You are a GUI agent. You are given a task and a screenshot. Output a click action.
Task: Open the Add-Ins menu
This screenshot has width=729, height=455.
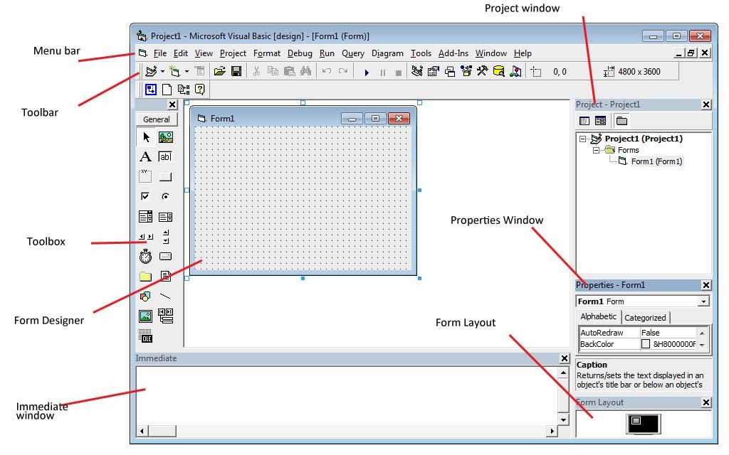point(453,53)
